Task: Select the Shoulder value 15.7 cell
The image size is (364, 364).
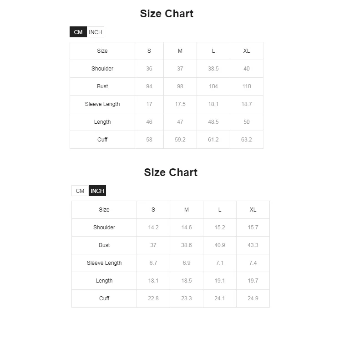Action: (x=253, y=227)
